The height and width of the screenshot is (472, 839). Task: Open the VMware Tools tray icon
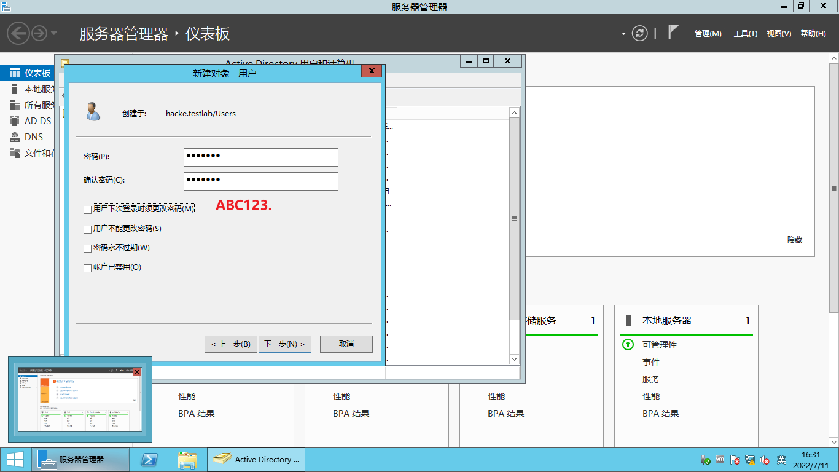point(719,460)
